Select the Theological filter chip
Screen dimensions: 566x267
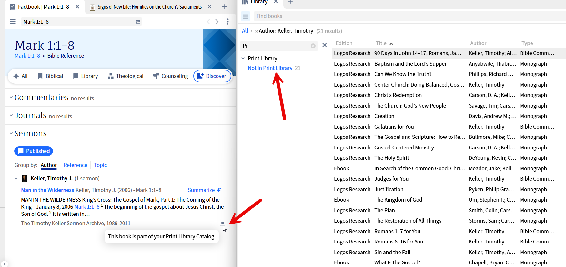click(x=126, y=76)
